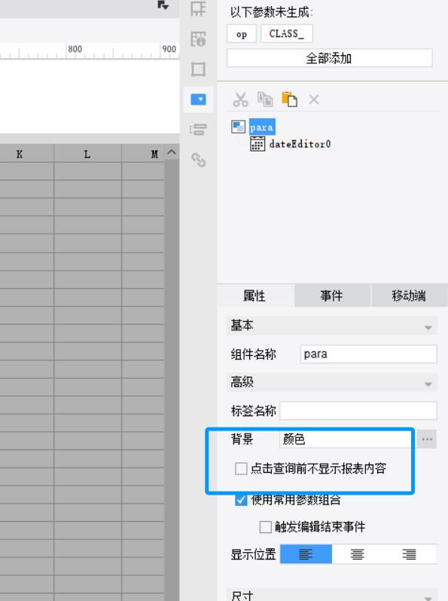Click the 全部添加 button
Image resolution: width=448 pixels, height=601 pixels.
pos(329,58)
